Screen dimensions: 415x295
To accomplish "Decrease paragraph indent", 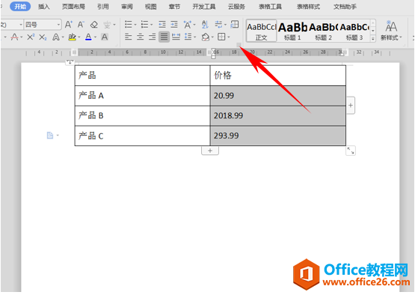I will (162, 25).
